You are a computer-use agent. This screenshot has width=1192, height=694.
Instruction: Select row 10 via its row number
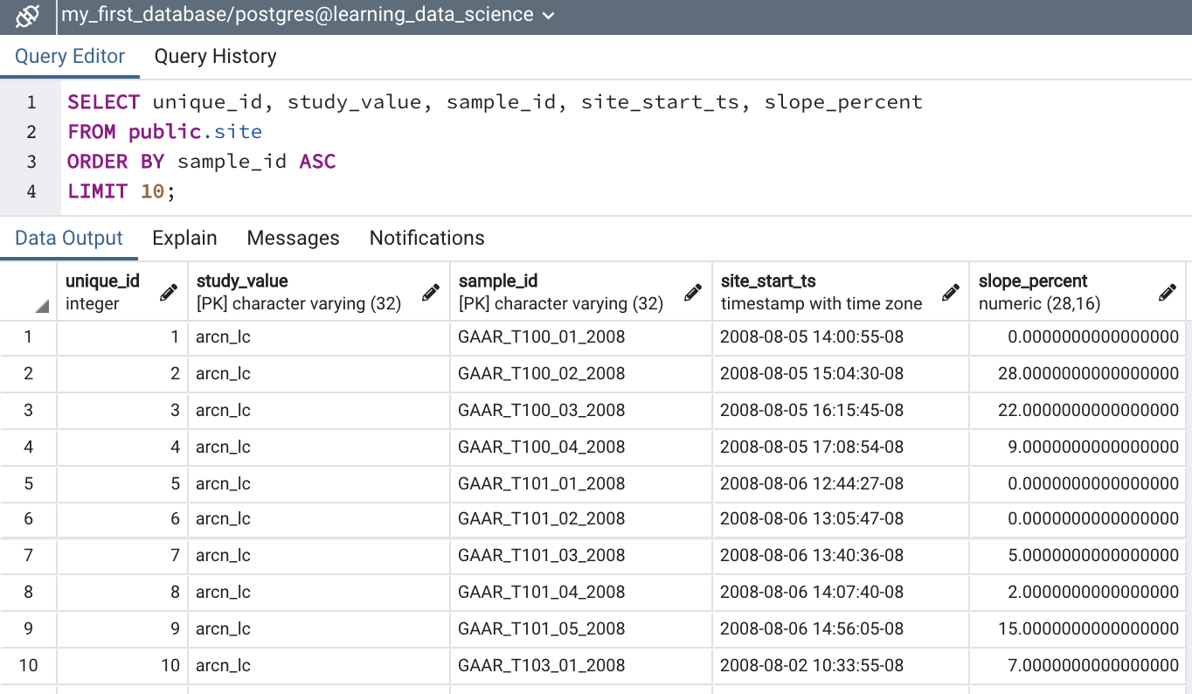(29, 665)
